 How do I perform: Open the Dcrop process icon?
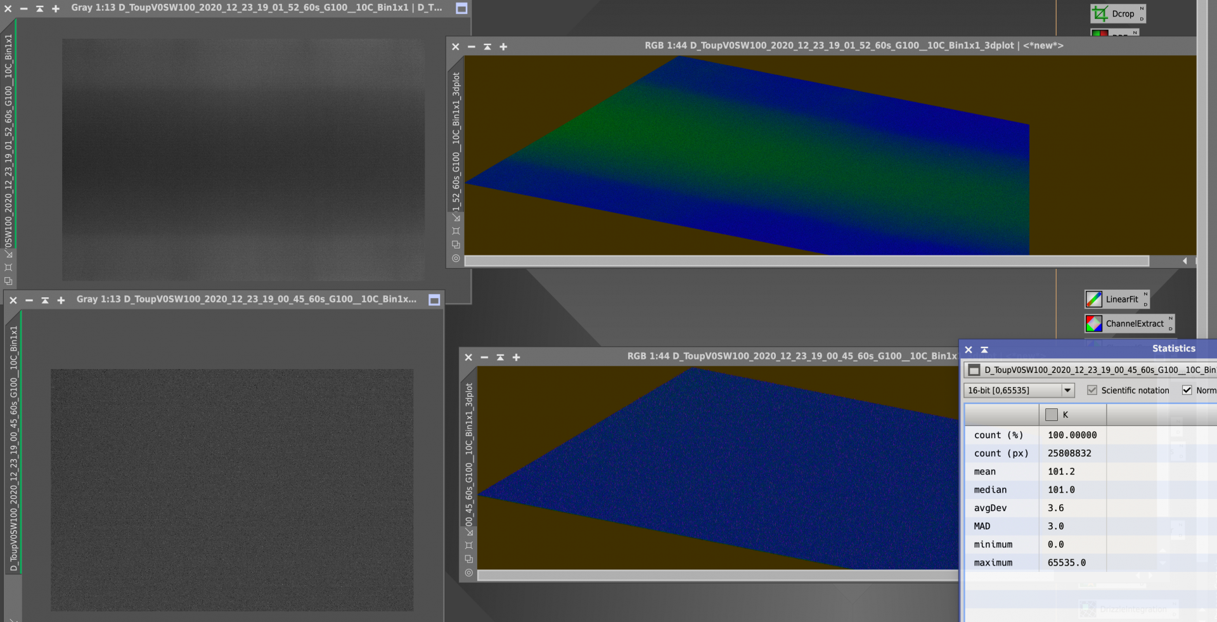coord(1118,13)
